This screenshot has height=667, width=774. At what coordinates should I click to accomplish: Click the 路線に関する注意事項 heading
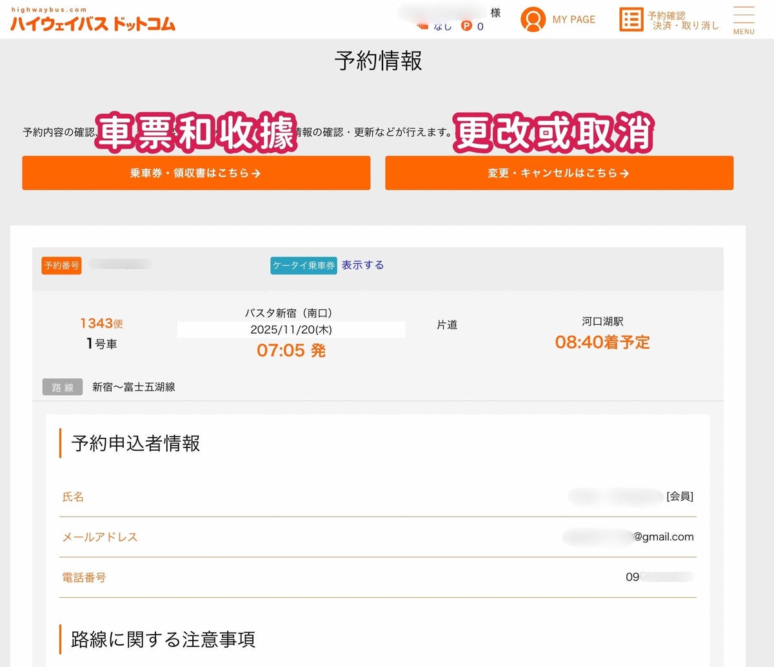(x=163, y=639)
